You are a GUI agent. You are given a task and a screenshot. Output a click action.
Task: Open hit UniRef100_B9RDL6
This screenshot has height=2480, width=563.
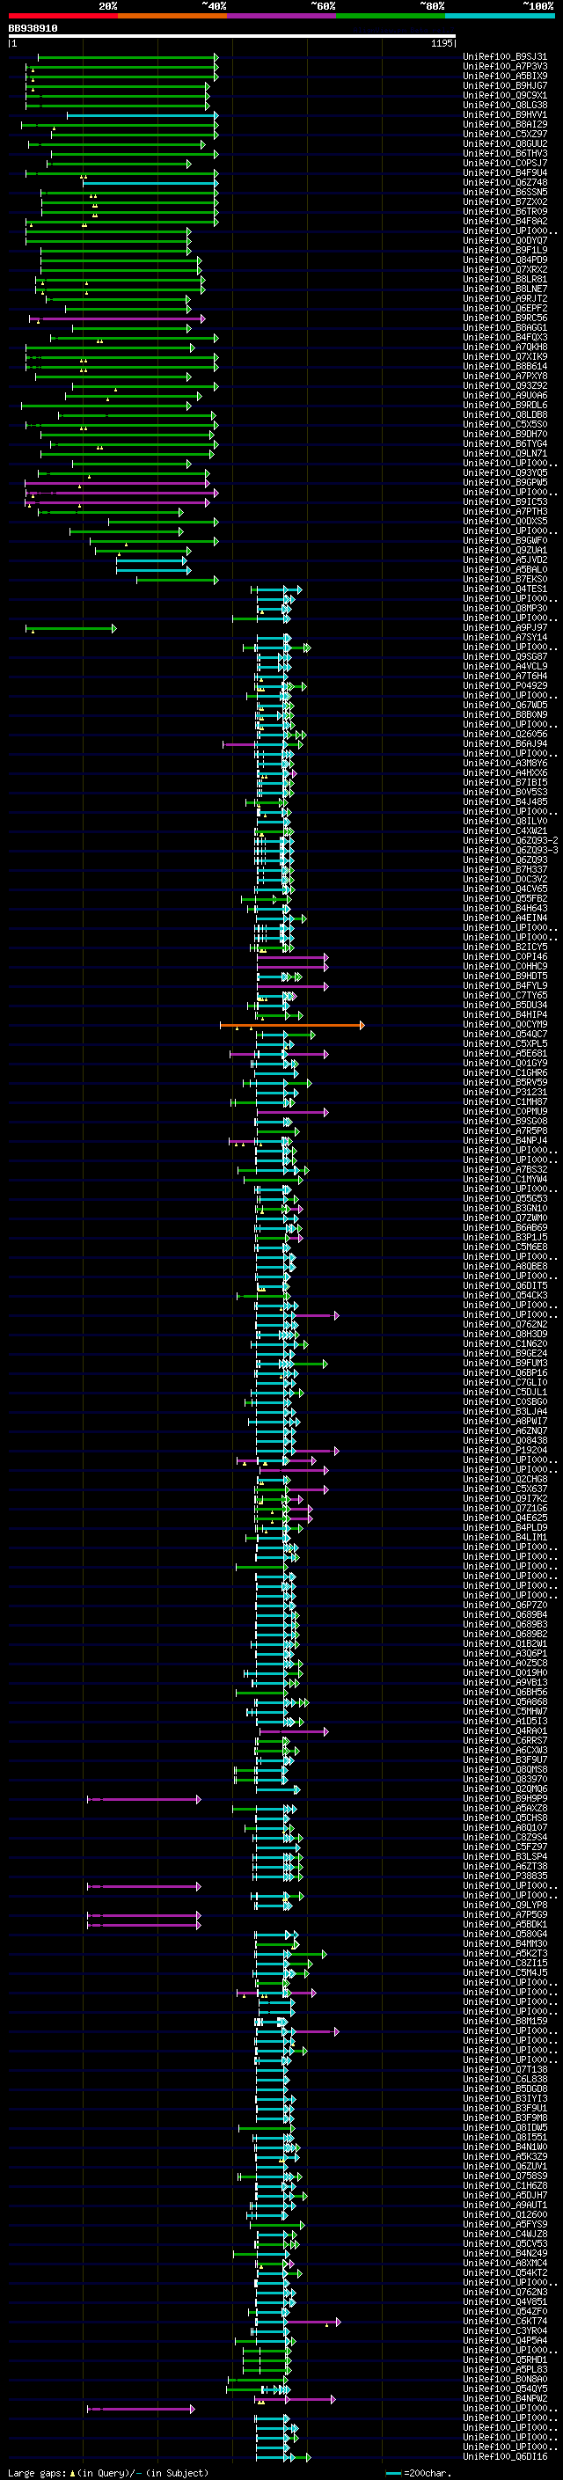(x=505, y=406)
